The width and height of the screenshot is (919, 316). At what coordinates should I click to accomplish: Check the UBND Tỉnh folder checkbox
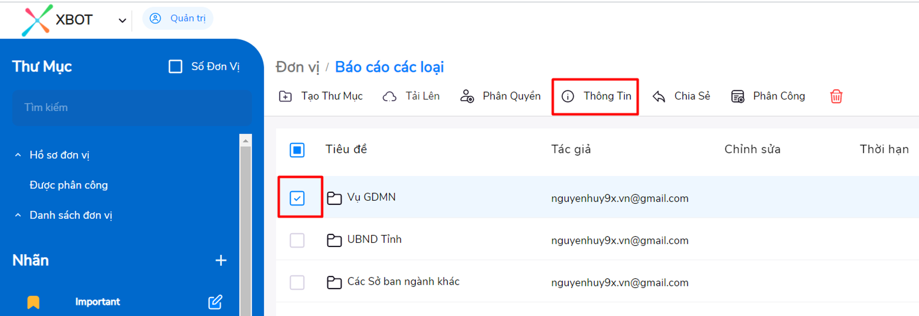point(297,240)
